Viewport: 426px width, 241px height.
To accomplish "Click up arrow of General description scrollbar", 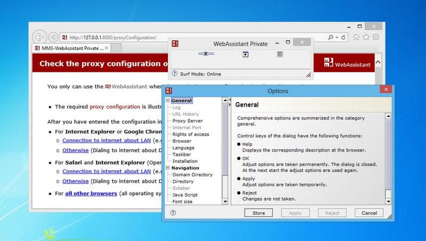I will [x=388, y=116].
